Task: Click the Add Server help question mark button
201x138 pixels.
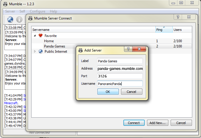Action: 128,49
